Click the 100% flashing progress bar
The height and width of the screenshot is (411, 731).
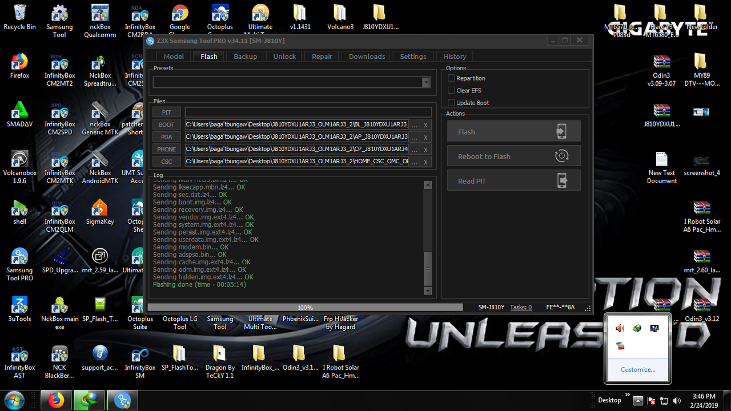point(306,307)
